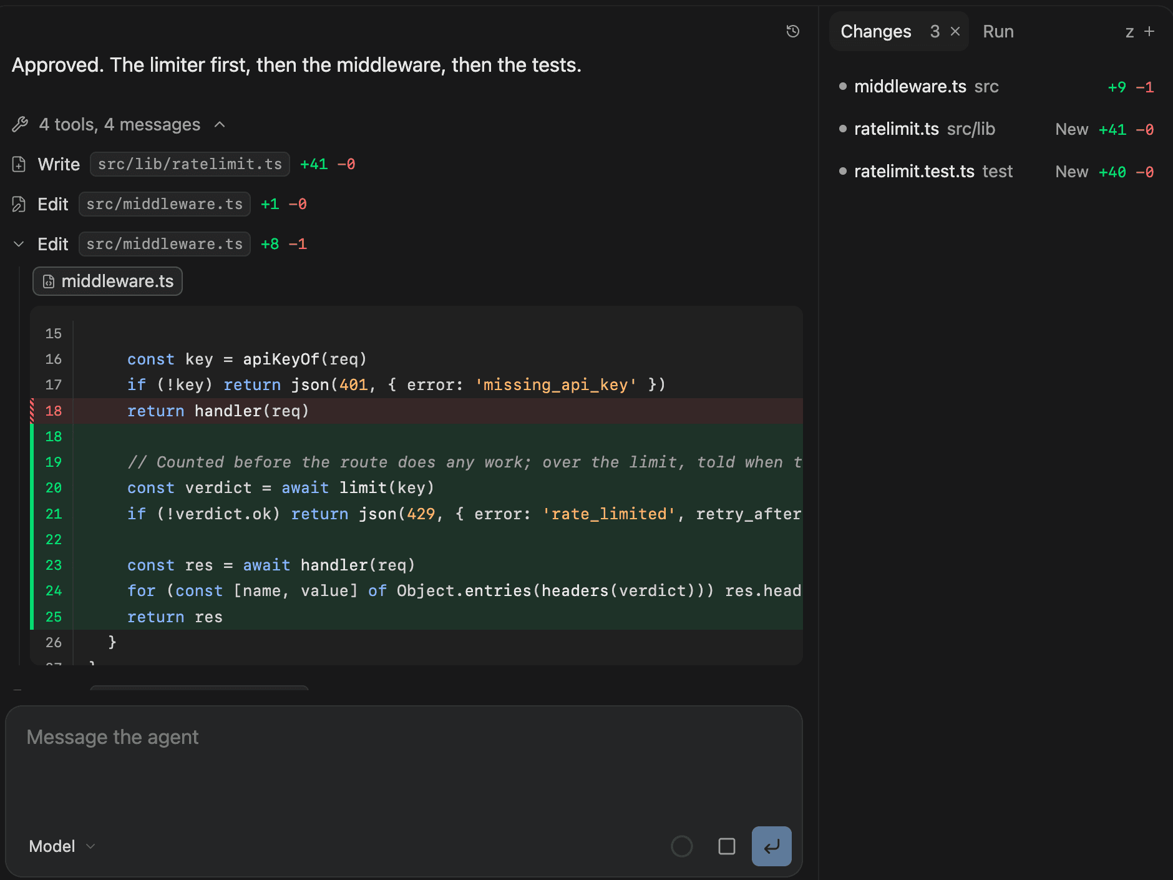Click the wrench tools icon

coord(20,125)
